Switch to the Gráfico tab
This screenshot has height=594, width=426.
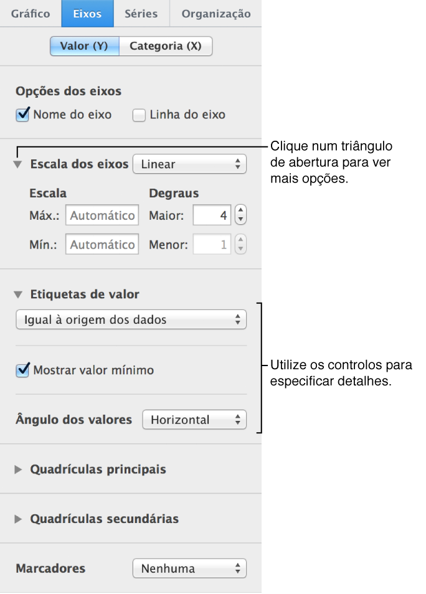pyautogui.click(x=30, y=12)
